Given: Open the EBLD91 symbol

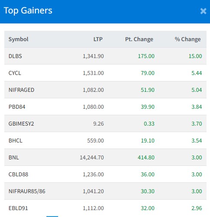Looking at the screenshot, I should [18, 208].
